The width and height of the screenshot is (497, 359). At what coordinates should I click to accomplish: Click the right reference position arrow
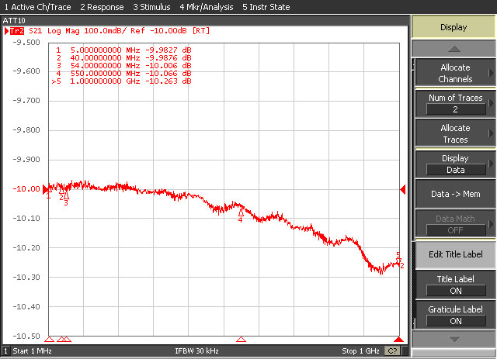pos(403,190)
